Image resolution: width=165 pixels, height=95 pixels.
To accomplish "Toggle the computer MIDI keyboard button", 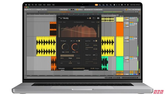I will click(x=127, y=9).
